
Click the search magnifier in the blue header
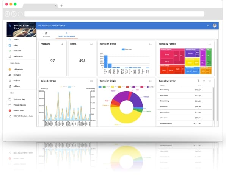[208, 25]
